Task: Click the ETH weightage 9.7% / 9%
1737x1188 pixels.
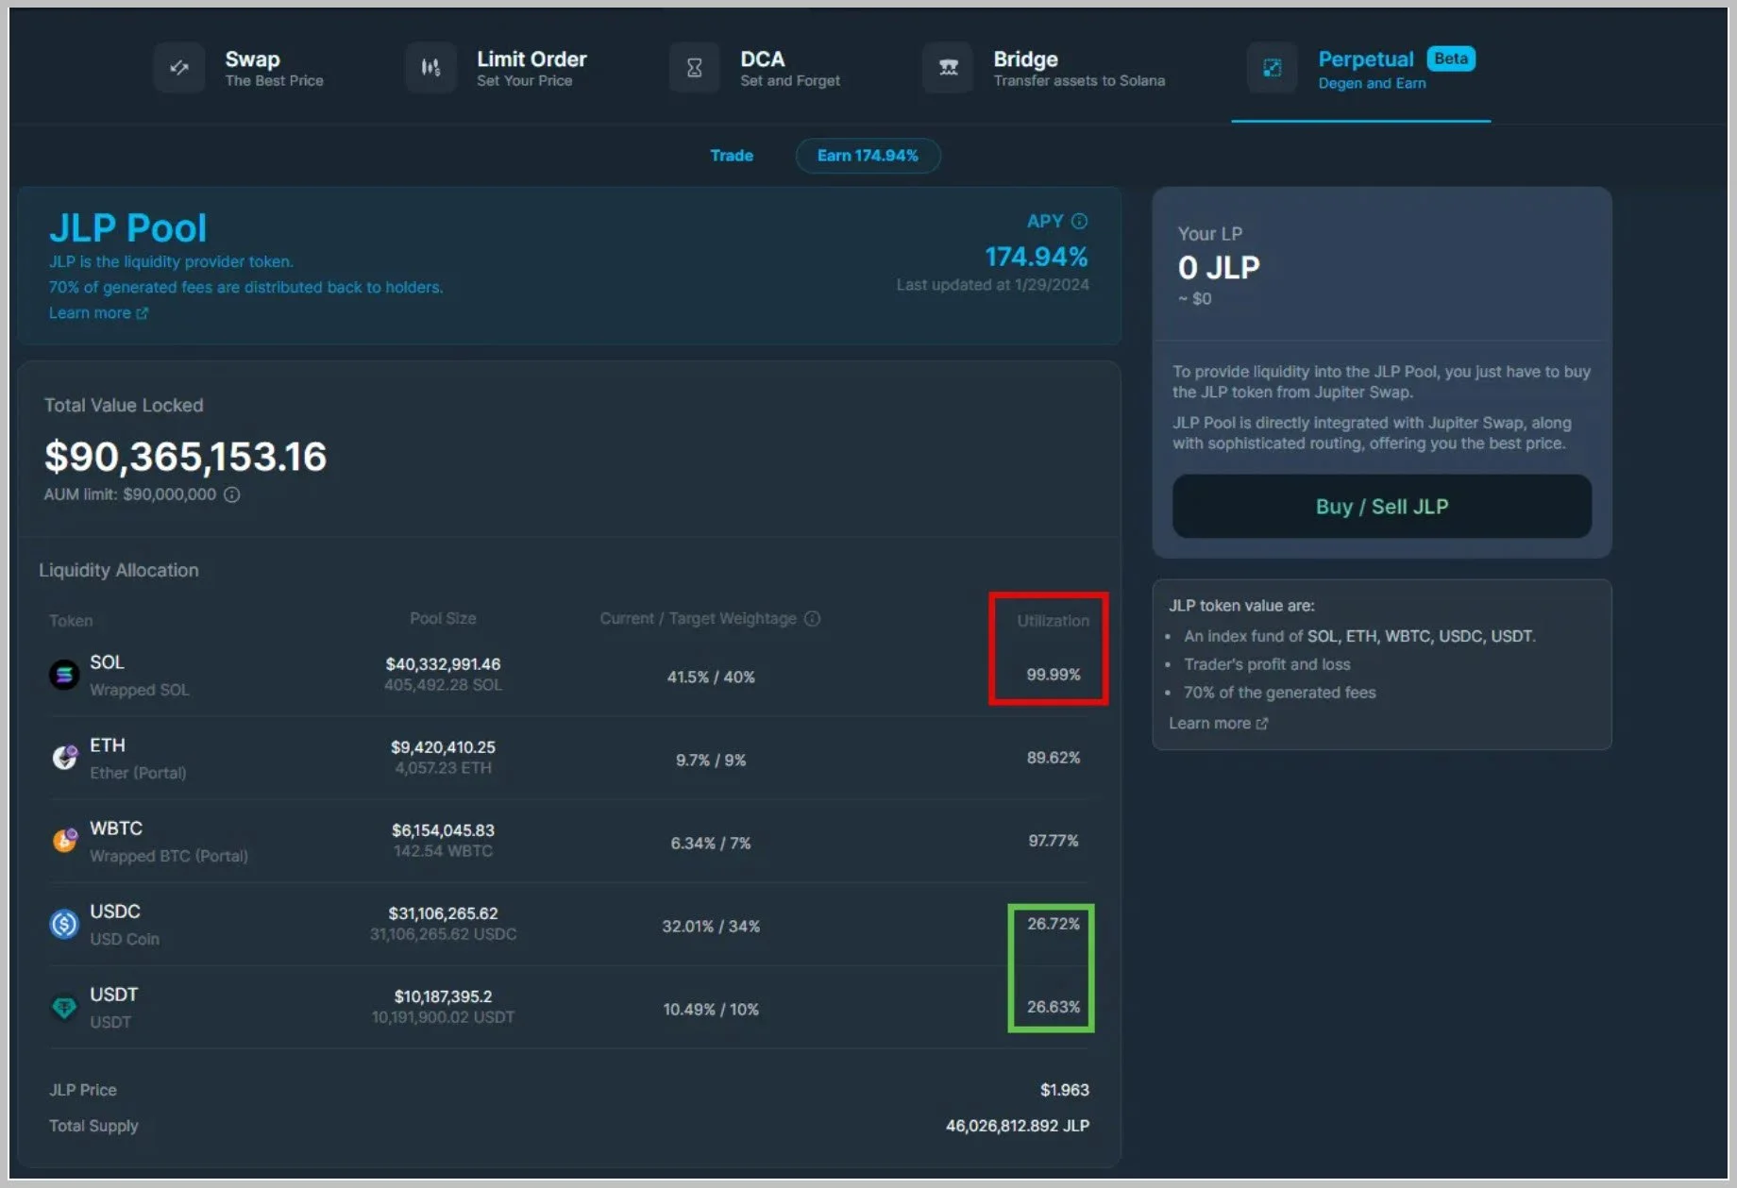Action: (711, 761)
